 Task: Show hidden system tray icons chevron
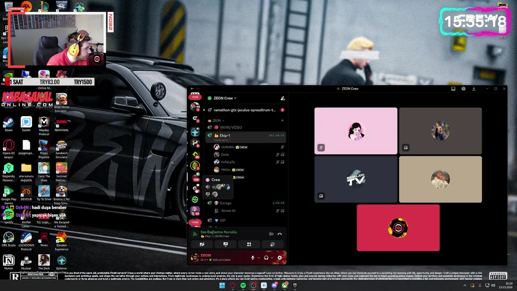464,285
